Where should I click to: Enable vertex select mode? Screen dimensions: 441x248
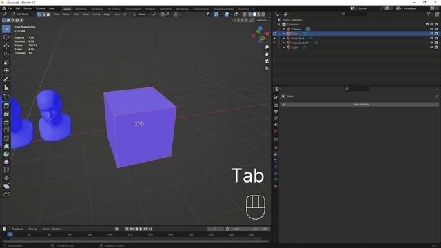point(39,14)
